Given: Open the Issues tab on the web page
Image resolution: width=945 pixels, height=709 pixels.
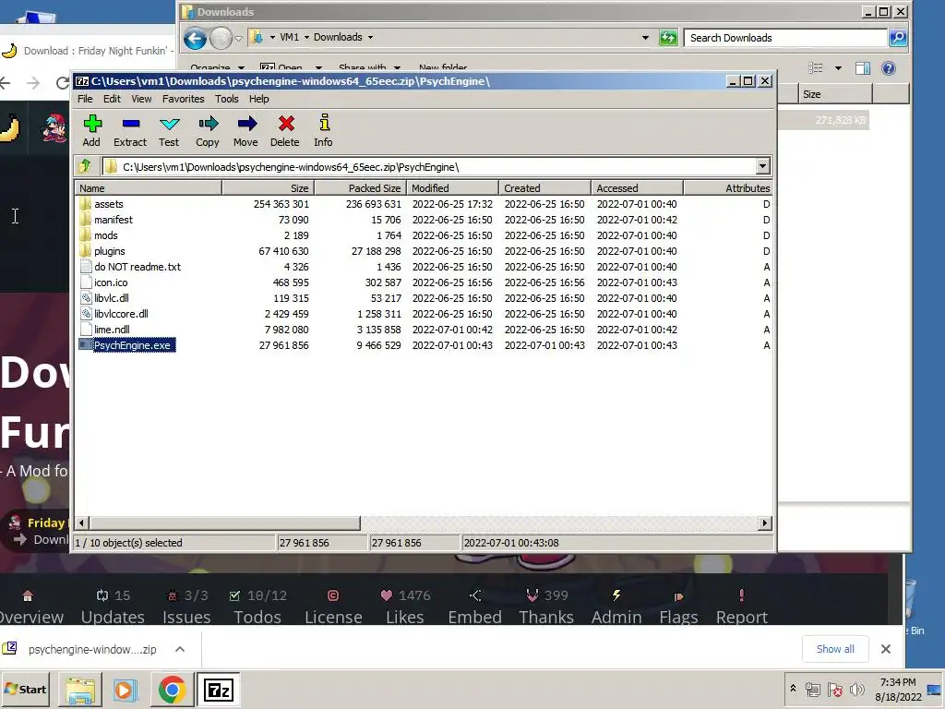Looking at the screenshot, I should 186,607.
